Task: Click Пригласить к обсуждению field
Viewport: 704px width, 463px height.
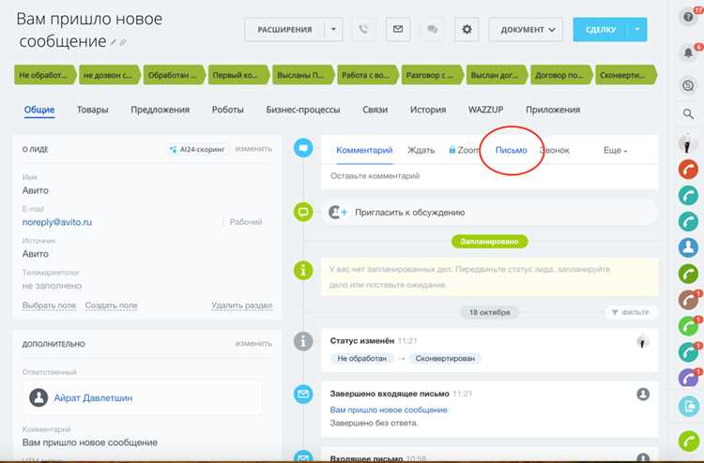Action: click(489, 213)
